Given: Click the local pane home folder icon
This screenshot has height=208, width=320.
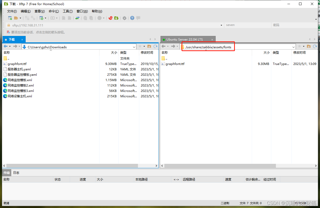Looking at the screenshot, I should click(x=149, y=46).
